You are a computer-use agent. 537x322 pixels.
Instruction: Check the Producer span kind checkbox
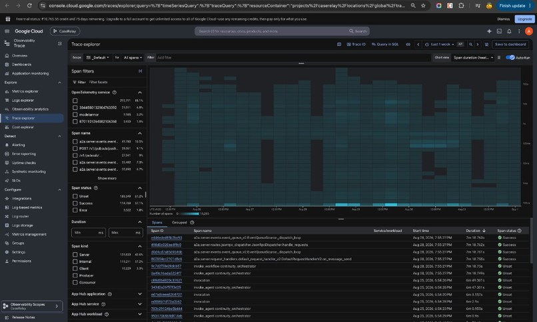point(75,275)
